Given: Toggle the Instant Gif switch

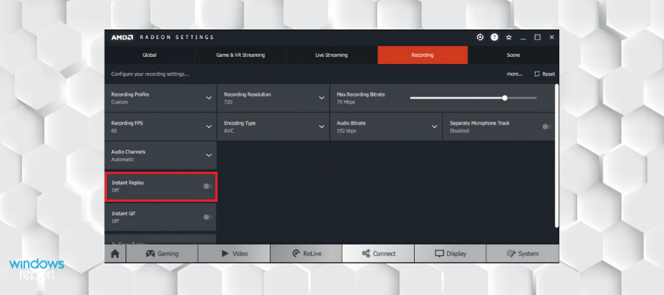Looking at the screenshot, I should [x=207, y=217].
